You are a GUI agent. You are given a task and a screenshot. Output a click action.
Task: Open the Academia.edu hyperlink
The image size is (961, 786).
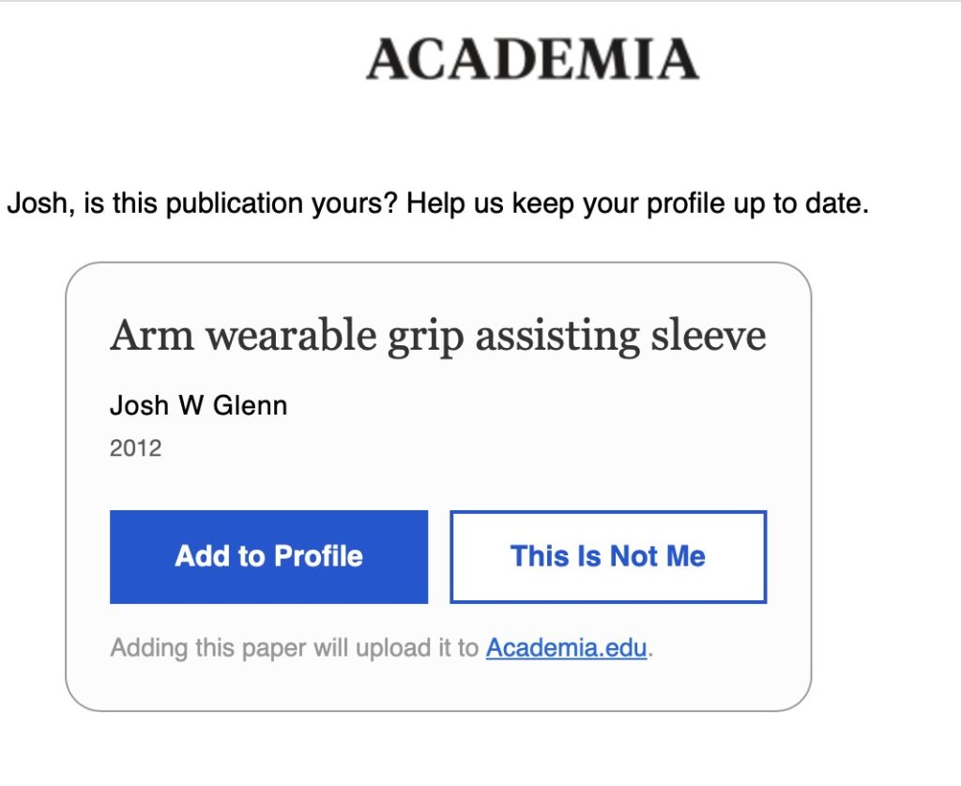(566, 648)
